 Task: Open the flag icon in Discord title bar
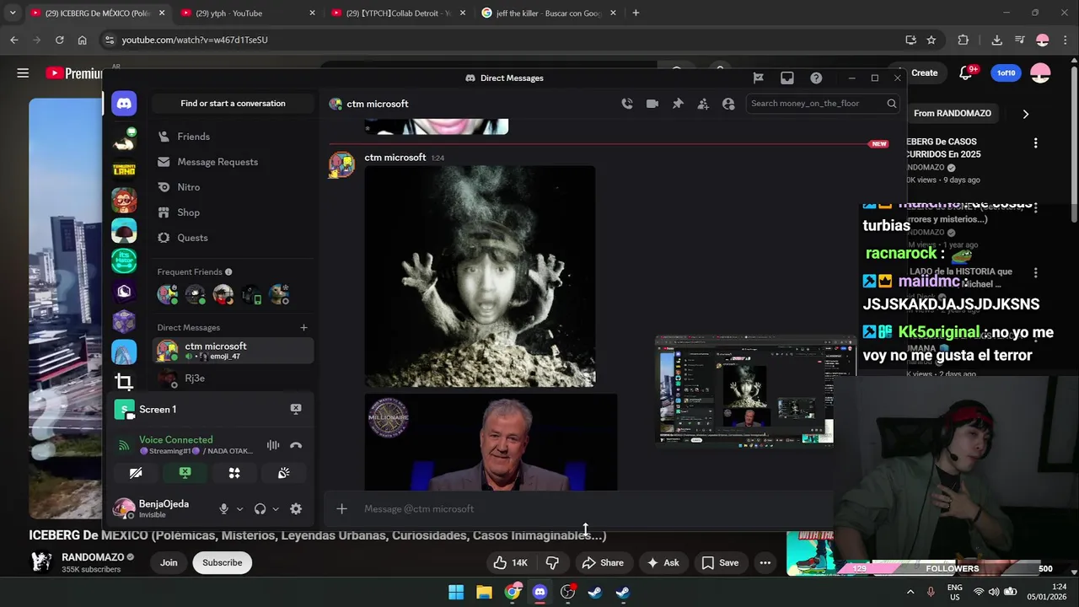click(759, 78)
